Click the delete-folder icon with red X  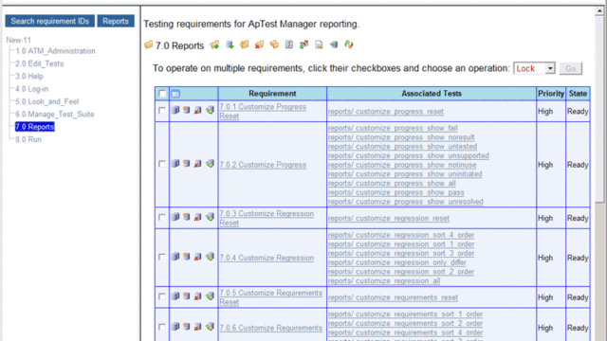[259, 45]
